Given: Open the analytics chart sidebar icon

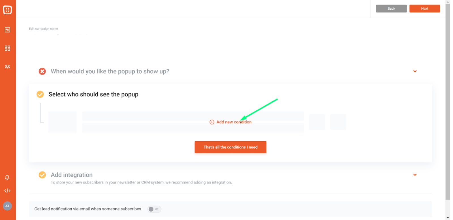Looking at the screenshot, I should click(7, 30).
